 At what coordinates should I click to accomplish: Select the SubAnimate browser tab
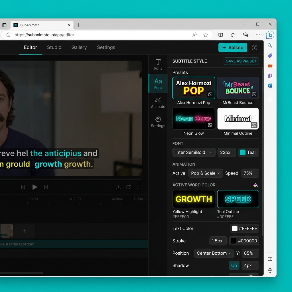(42, 25)
